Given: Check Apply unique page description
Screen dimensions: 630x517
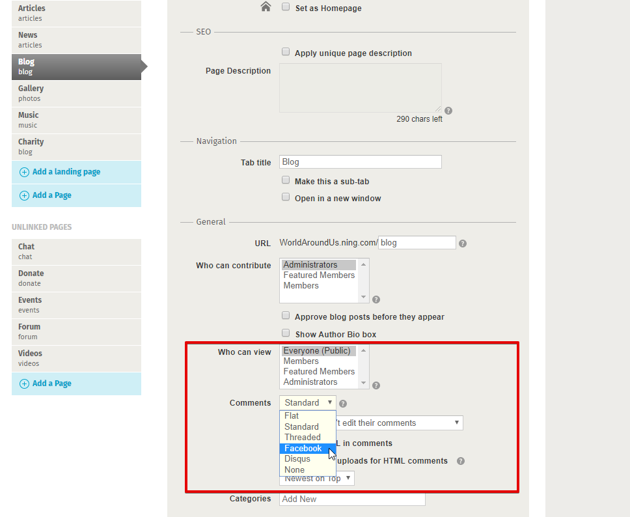Looking at the screenshot, I should pos(286,52).
